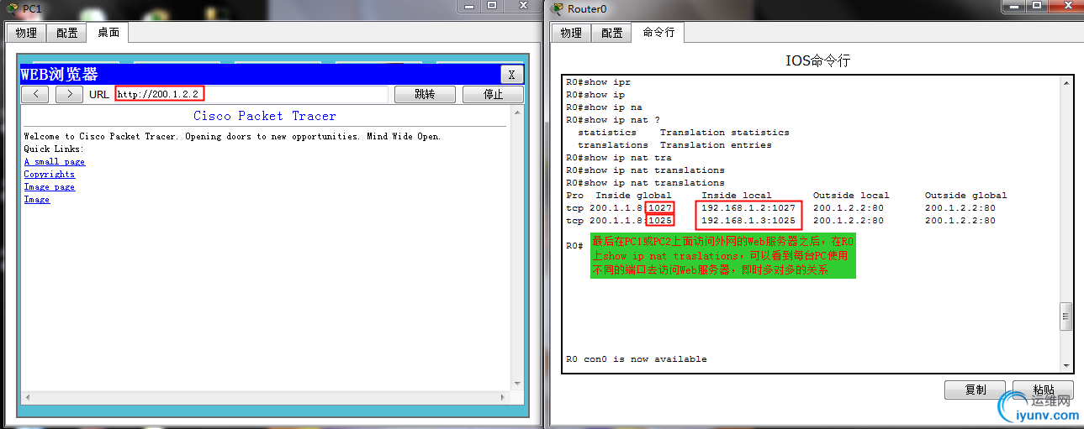Switch to 配置 tab in PC1 window

[67, 33]
